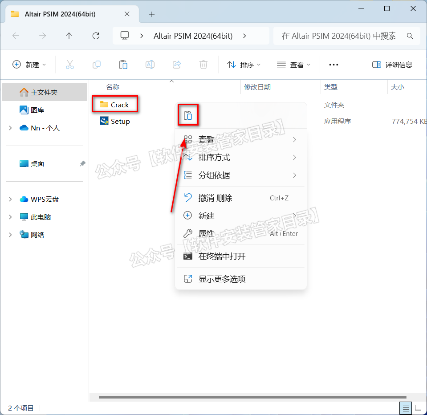427x415 pixels.
Task: Click the cut scissors icon in the toolbar
Action: (x=70, y=65)
